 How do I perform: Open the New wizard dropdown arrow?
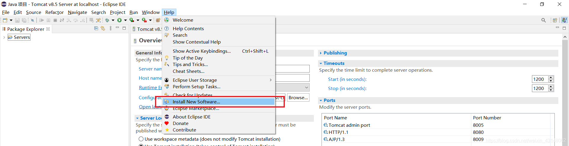(x=11, y=20)
